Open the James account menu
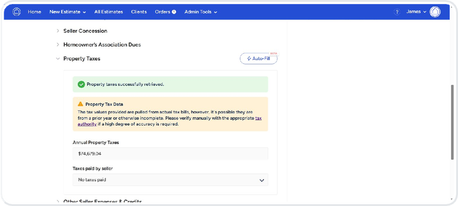458x206 pixels. (416, 12)
